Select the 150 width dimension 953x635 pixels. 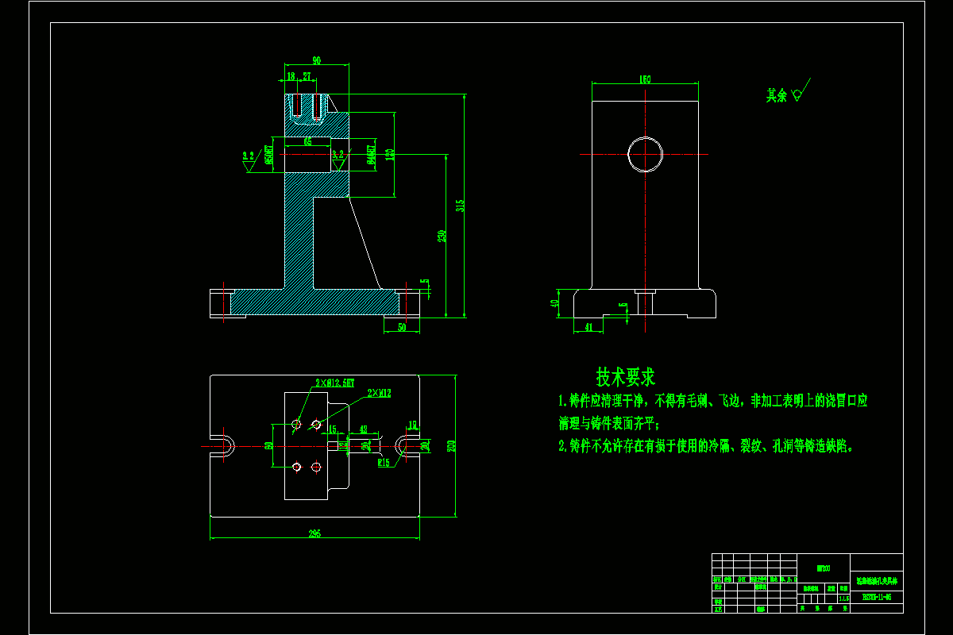(x=645, y=79)
